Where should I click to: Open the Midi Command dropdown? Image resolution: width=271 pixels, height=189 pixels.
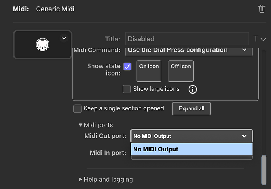pos(189,50)
